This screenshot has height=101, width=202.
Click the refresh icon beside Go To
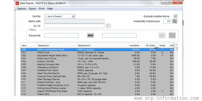(x=108, y=26)
